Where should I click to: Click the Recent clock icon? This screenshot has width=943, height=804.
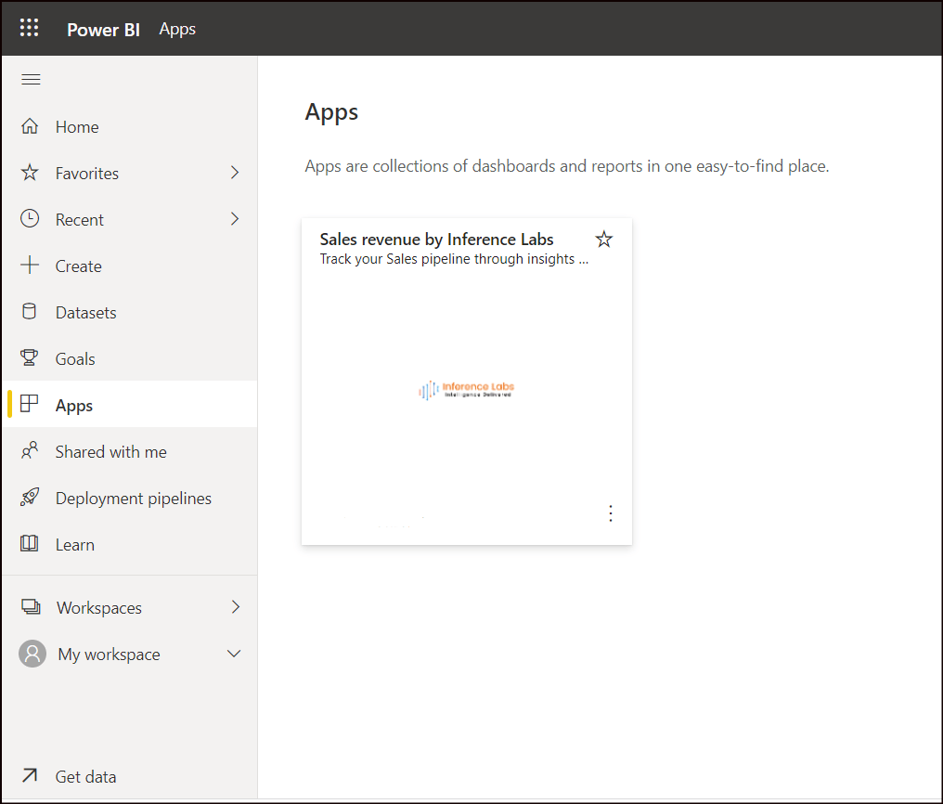click(x=30, y=219)
